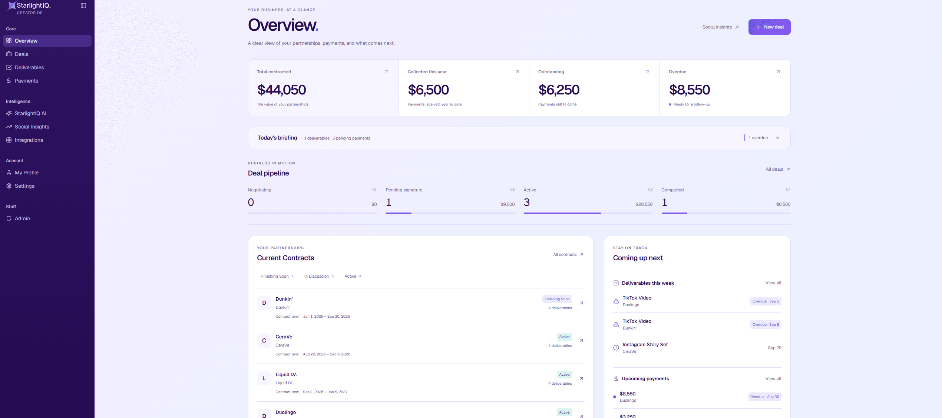Collapse the sidebar with the panel icon
This screenshot has width=942, height=418.
coord(83,6)
